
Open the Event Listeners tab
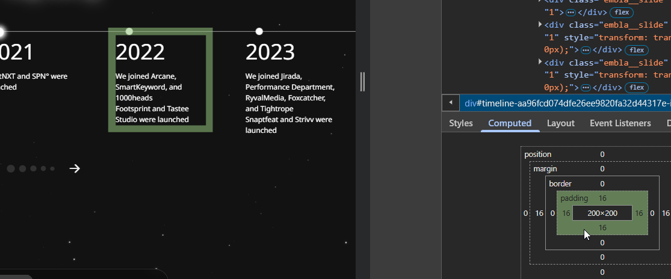620,123
